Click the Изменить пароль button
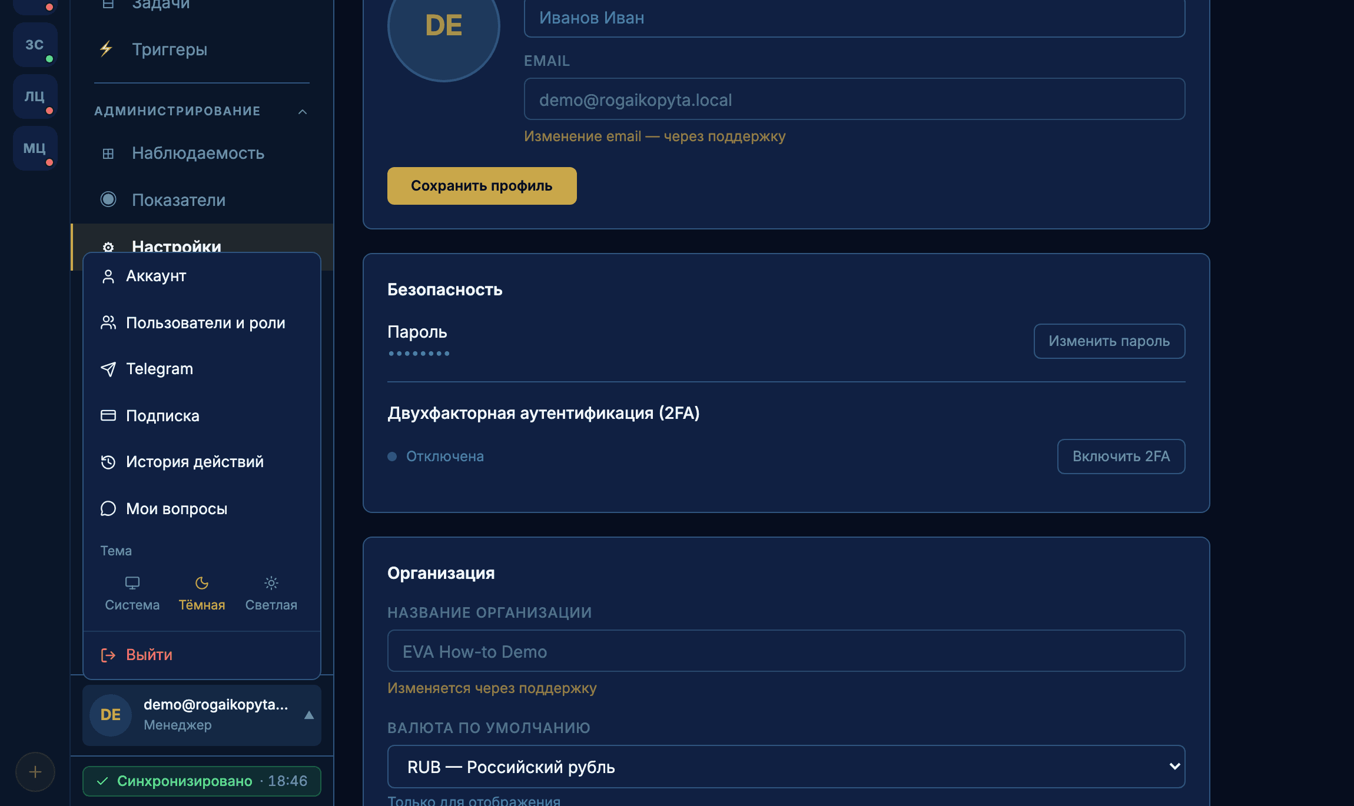1354x806 pixels. click(1109, 341)
